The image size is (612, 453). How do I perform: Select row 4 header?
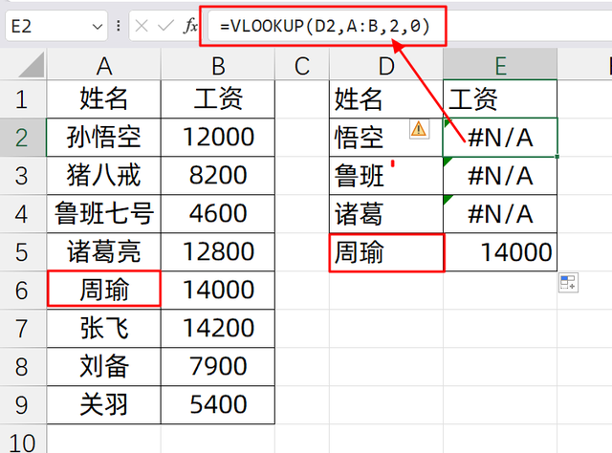[x=23, y=214]
